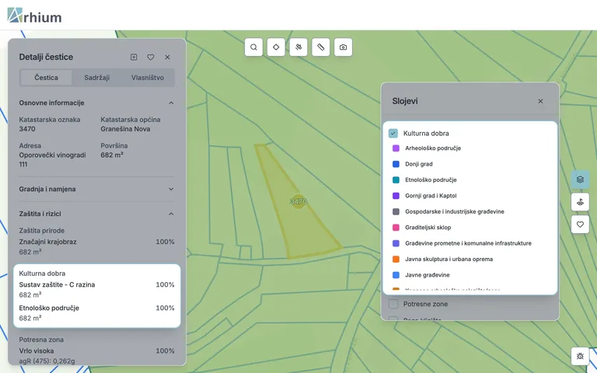Click the bug report button

click(580, 356)
